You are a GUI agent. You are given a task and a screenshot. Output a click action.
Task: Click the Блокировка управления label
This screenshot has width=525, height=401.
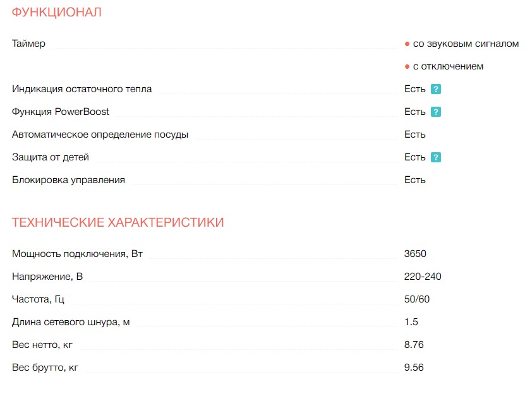(x=68, y=180)
